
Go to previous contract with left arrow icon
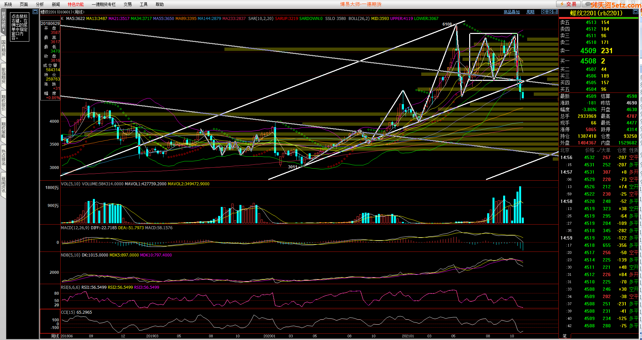coord(544,12)
